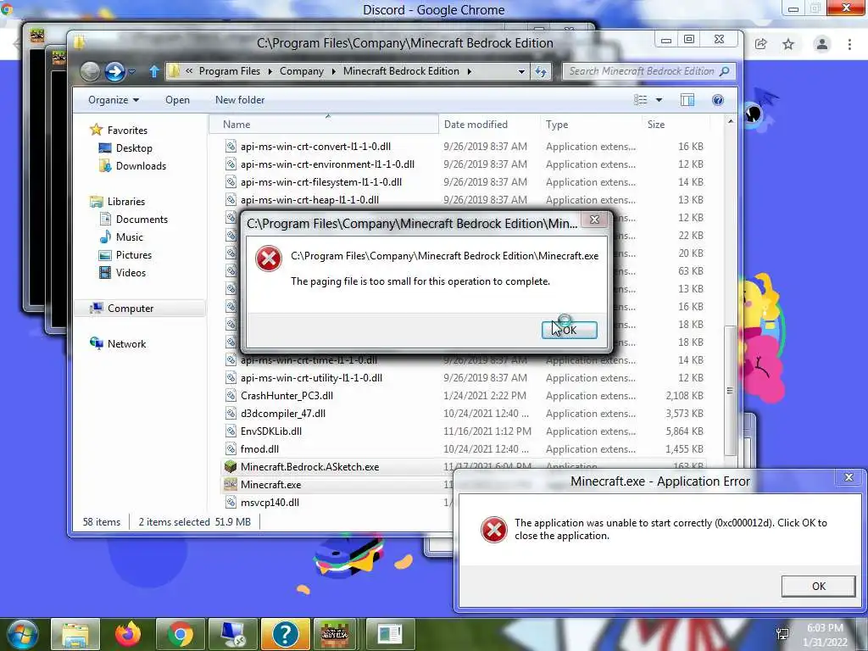Viewport: 868px width, 651px height.
Task: Sort files by the Size column
Action: (676, 125)
